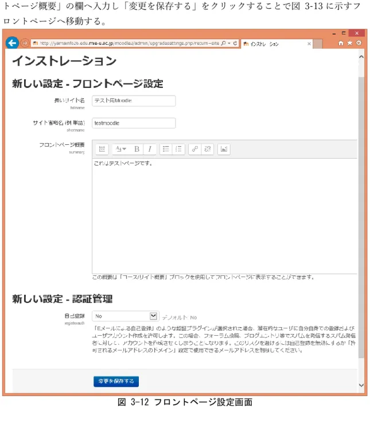The image size is (370, 434).
Task: Open the paragraph styles dropdown in editor
Action: pyautogui.click(x=120, y=149)
